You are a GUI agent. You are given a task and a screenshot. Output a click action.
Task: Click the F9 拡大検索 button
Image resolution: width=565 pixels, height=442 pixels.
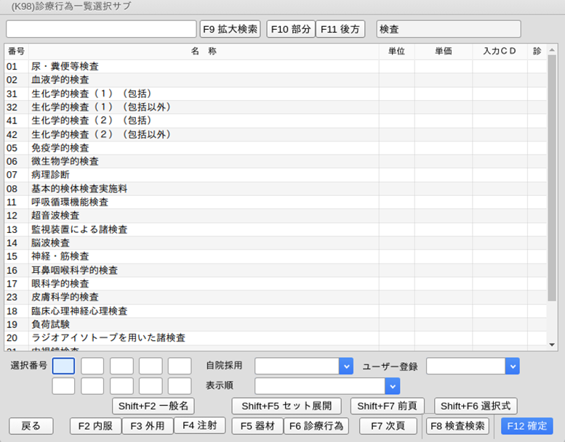tap(230, 29)
